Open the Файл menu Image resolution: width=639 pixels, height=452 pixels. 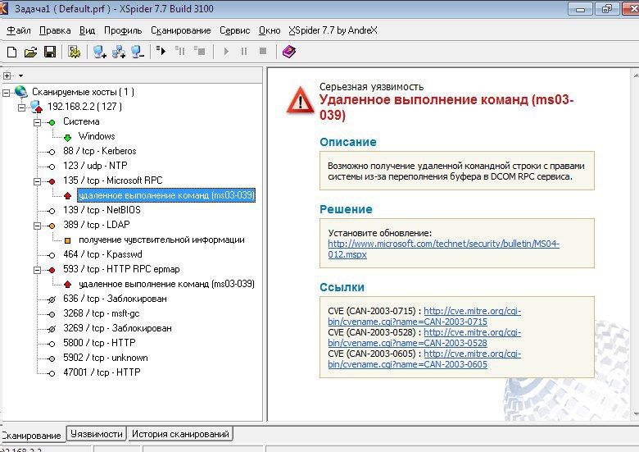tap(19, 30)
